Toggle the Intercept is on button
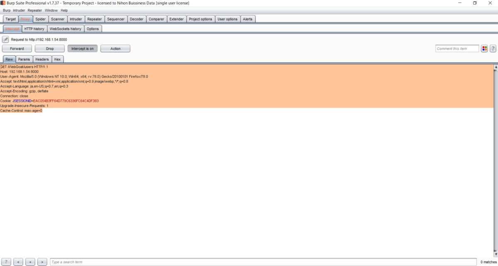The image size is (498, 266). tap(83, 48)
